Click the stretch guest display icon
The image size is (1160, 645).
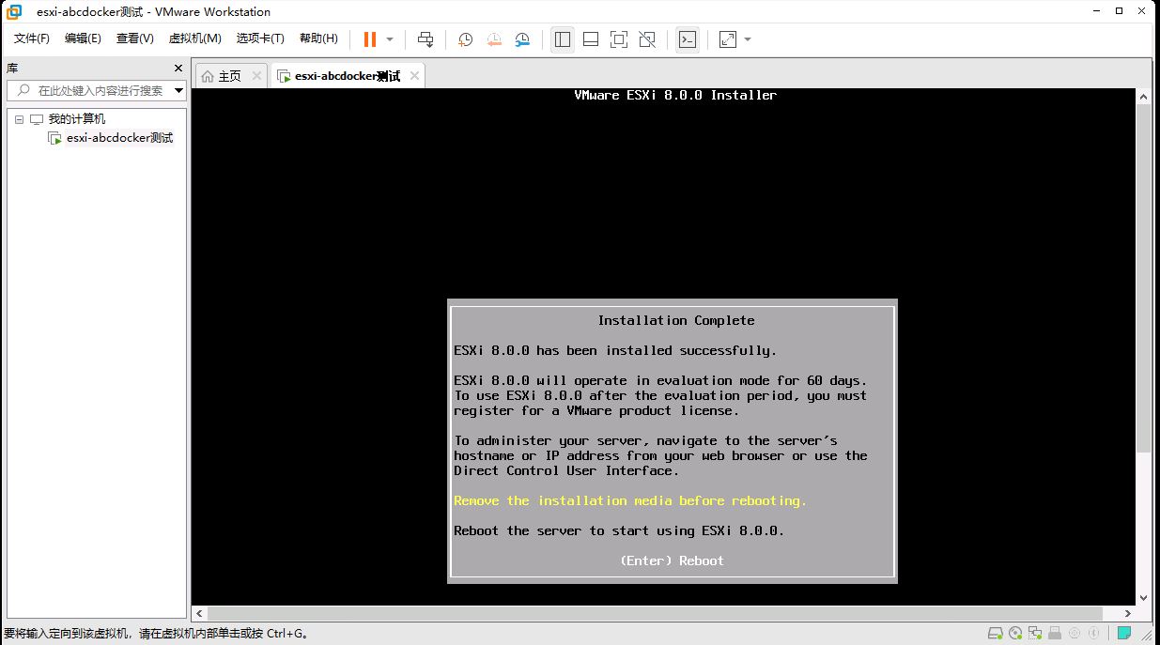pos(728,39)
